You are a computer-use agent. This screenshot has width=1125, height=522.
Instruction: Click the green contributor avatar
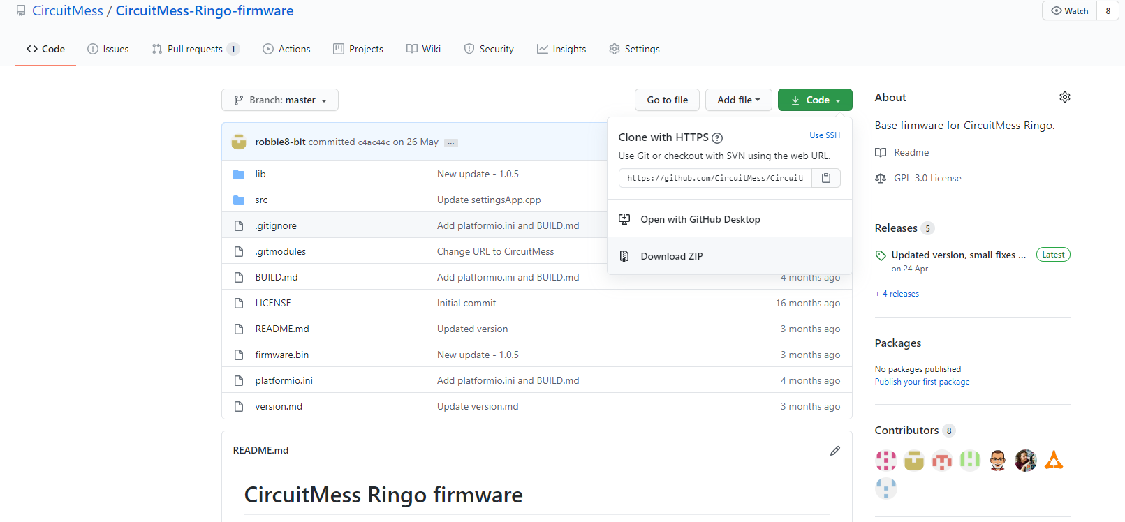(x=970, y=460)
